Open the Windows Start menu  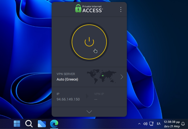tap(17, 124)
